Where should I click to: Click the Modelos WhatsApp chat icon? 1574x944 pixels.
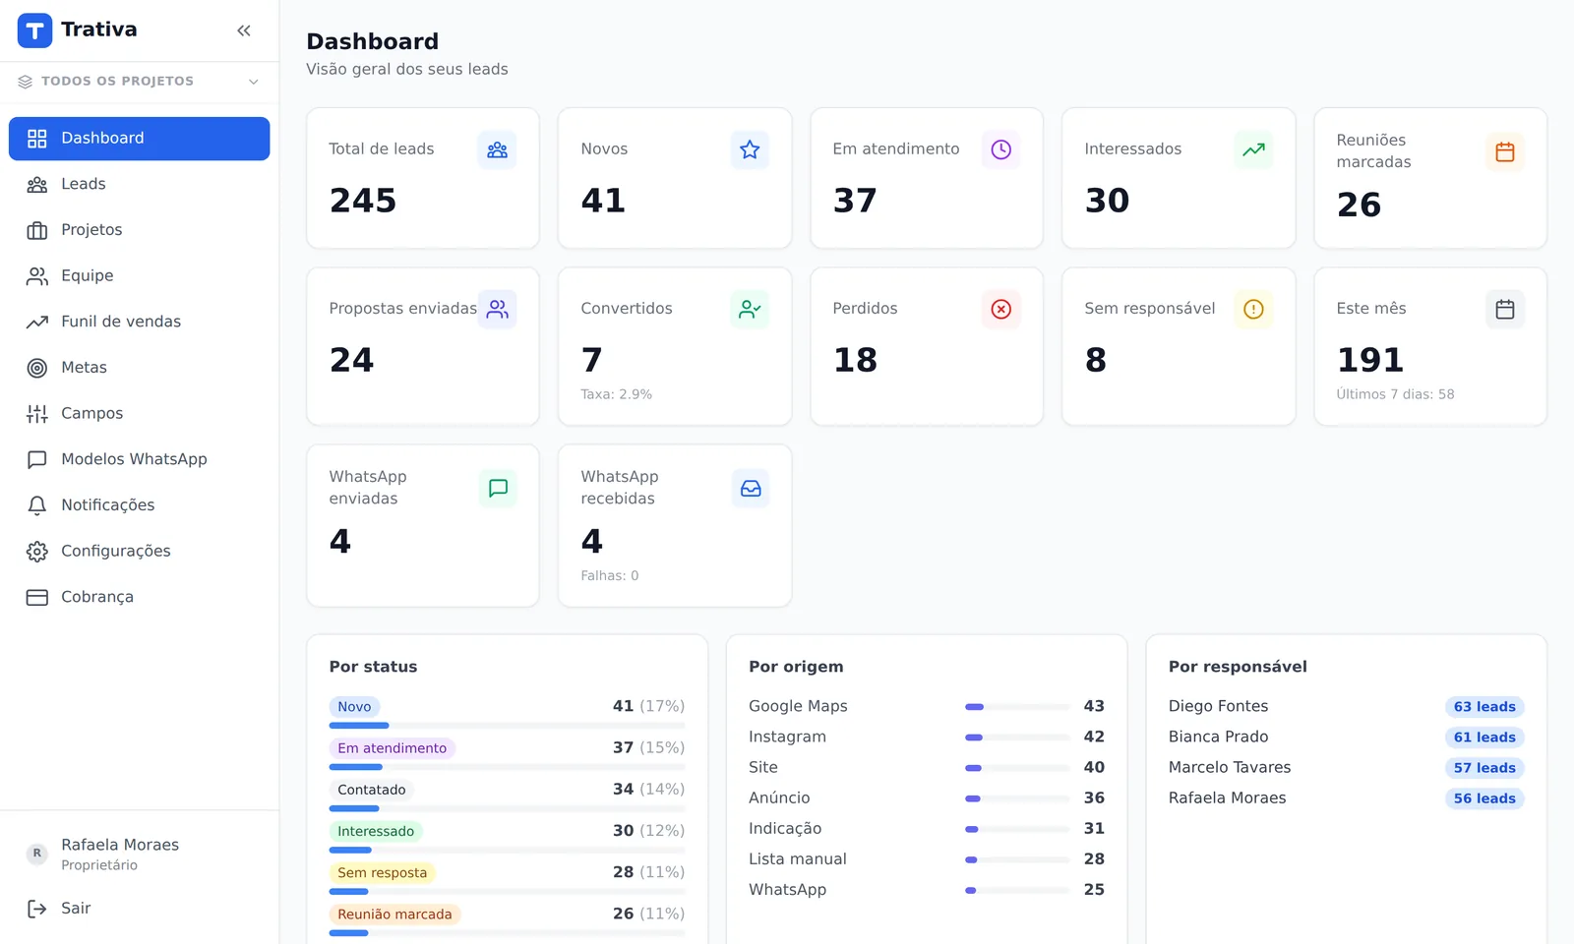click(37, 459)
